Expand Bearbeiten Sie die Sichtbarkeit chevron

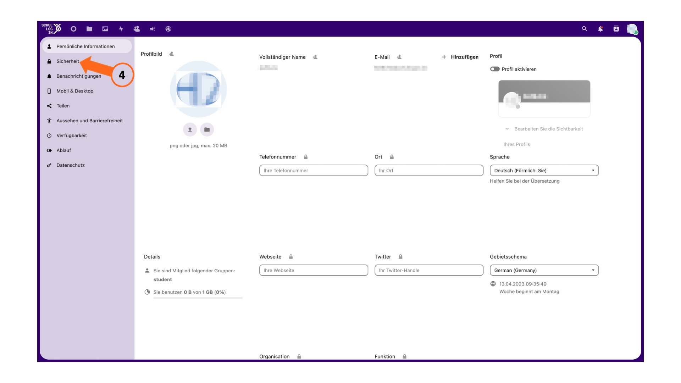[507, 129]
